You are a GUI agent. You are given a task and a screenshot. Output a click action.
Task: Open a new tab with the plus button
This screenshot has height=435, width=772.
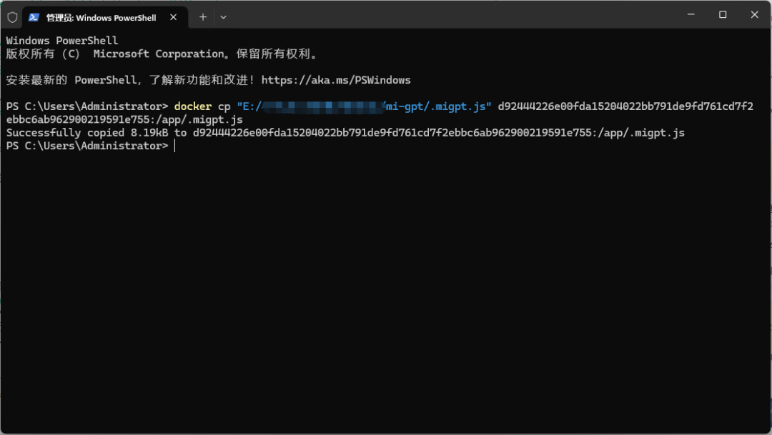pyautogui.click(x=203, y=17)
